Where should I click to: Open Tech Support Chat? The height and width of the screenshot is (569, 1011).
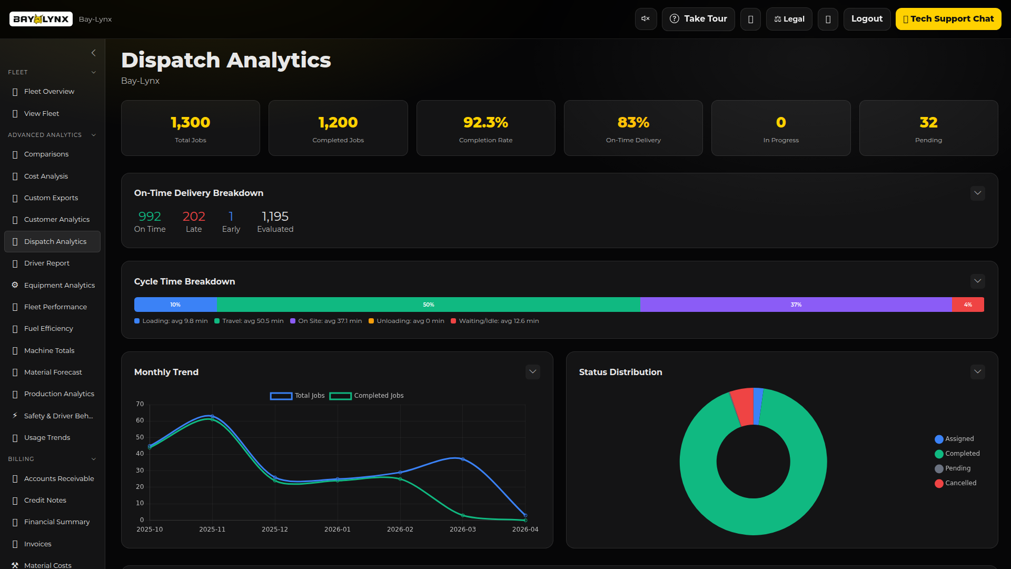point(949,18)
